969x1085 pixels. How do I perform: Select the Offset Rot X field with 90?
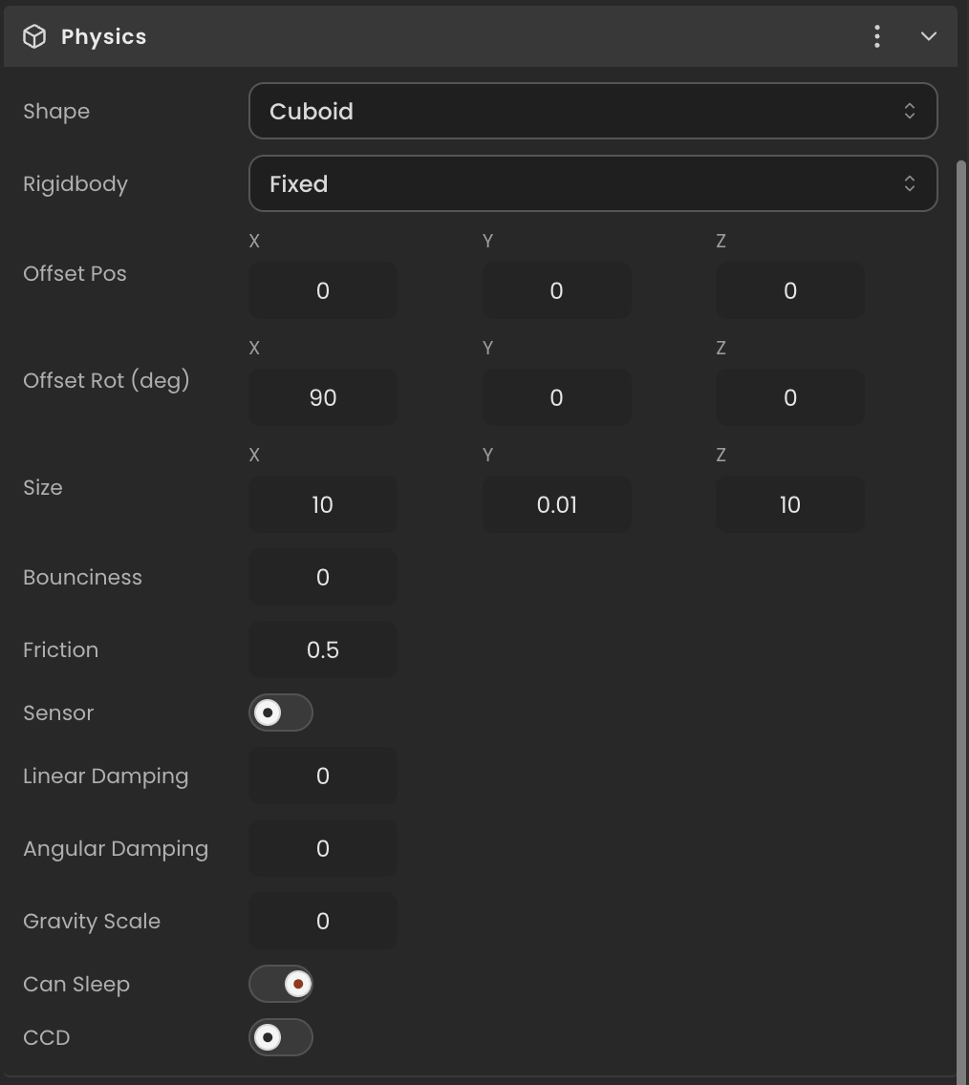click(x=323, y=397)
